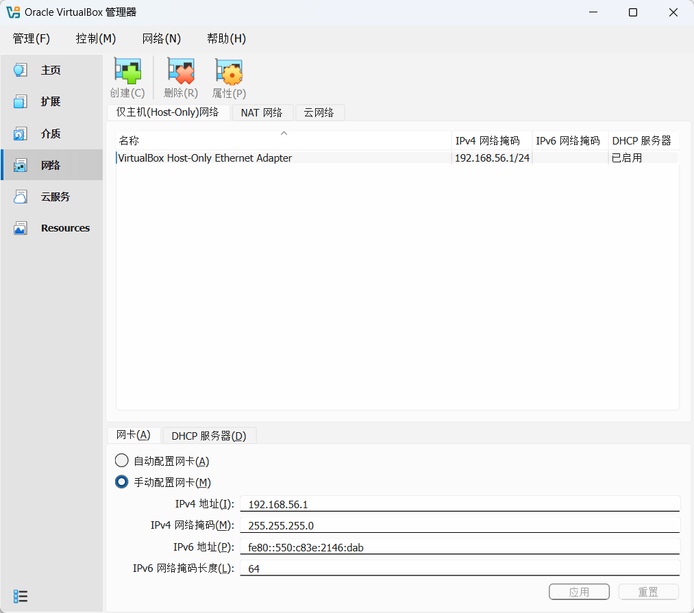Viewport: 694px width, 613px height.
Task: Switch to the 云网络 tab
Action: (319, 113)
